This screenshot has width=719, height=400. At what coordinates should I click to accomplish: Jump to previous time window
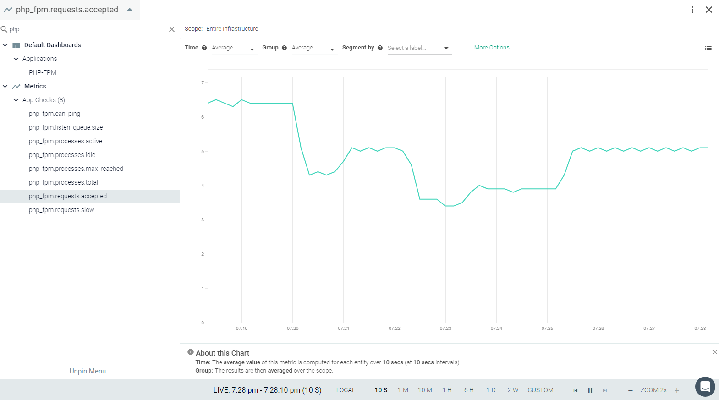(x=576, y=390)
